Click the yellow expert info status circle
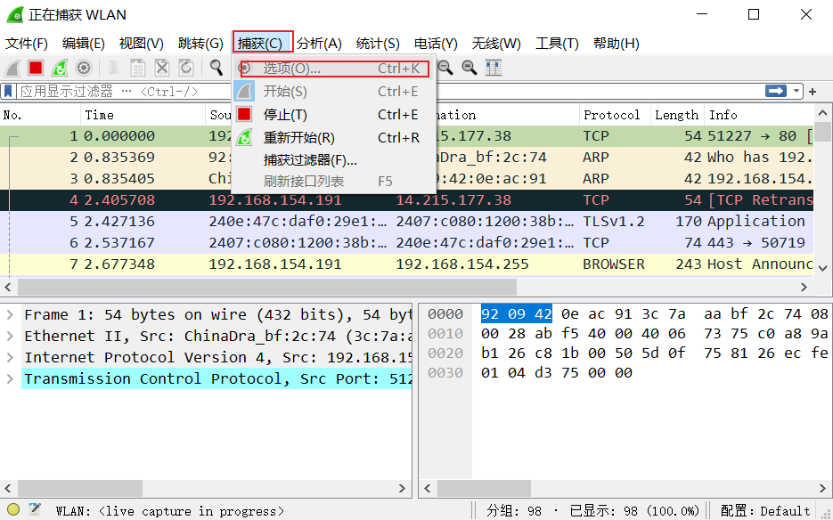The image size is (833, 520). [x=14, y=510]
